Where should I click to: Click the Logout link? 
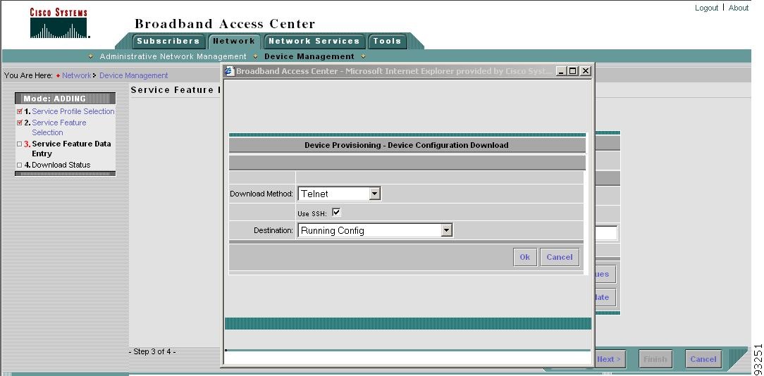click(706, 8)
